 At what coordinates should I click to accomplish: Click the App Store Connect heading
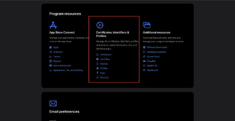62,32
